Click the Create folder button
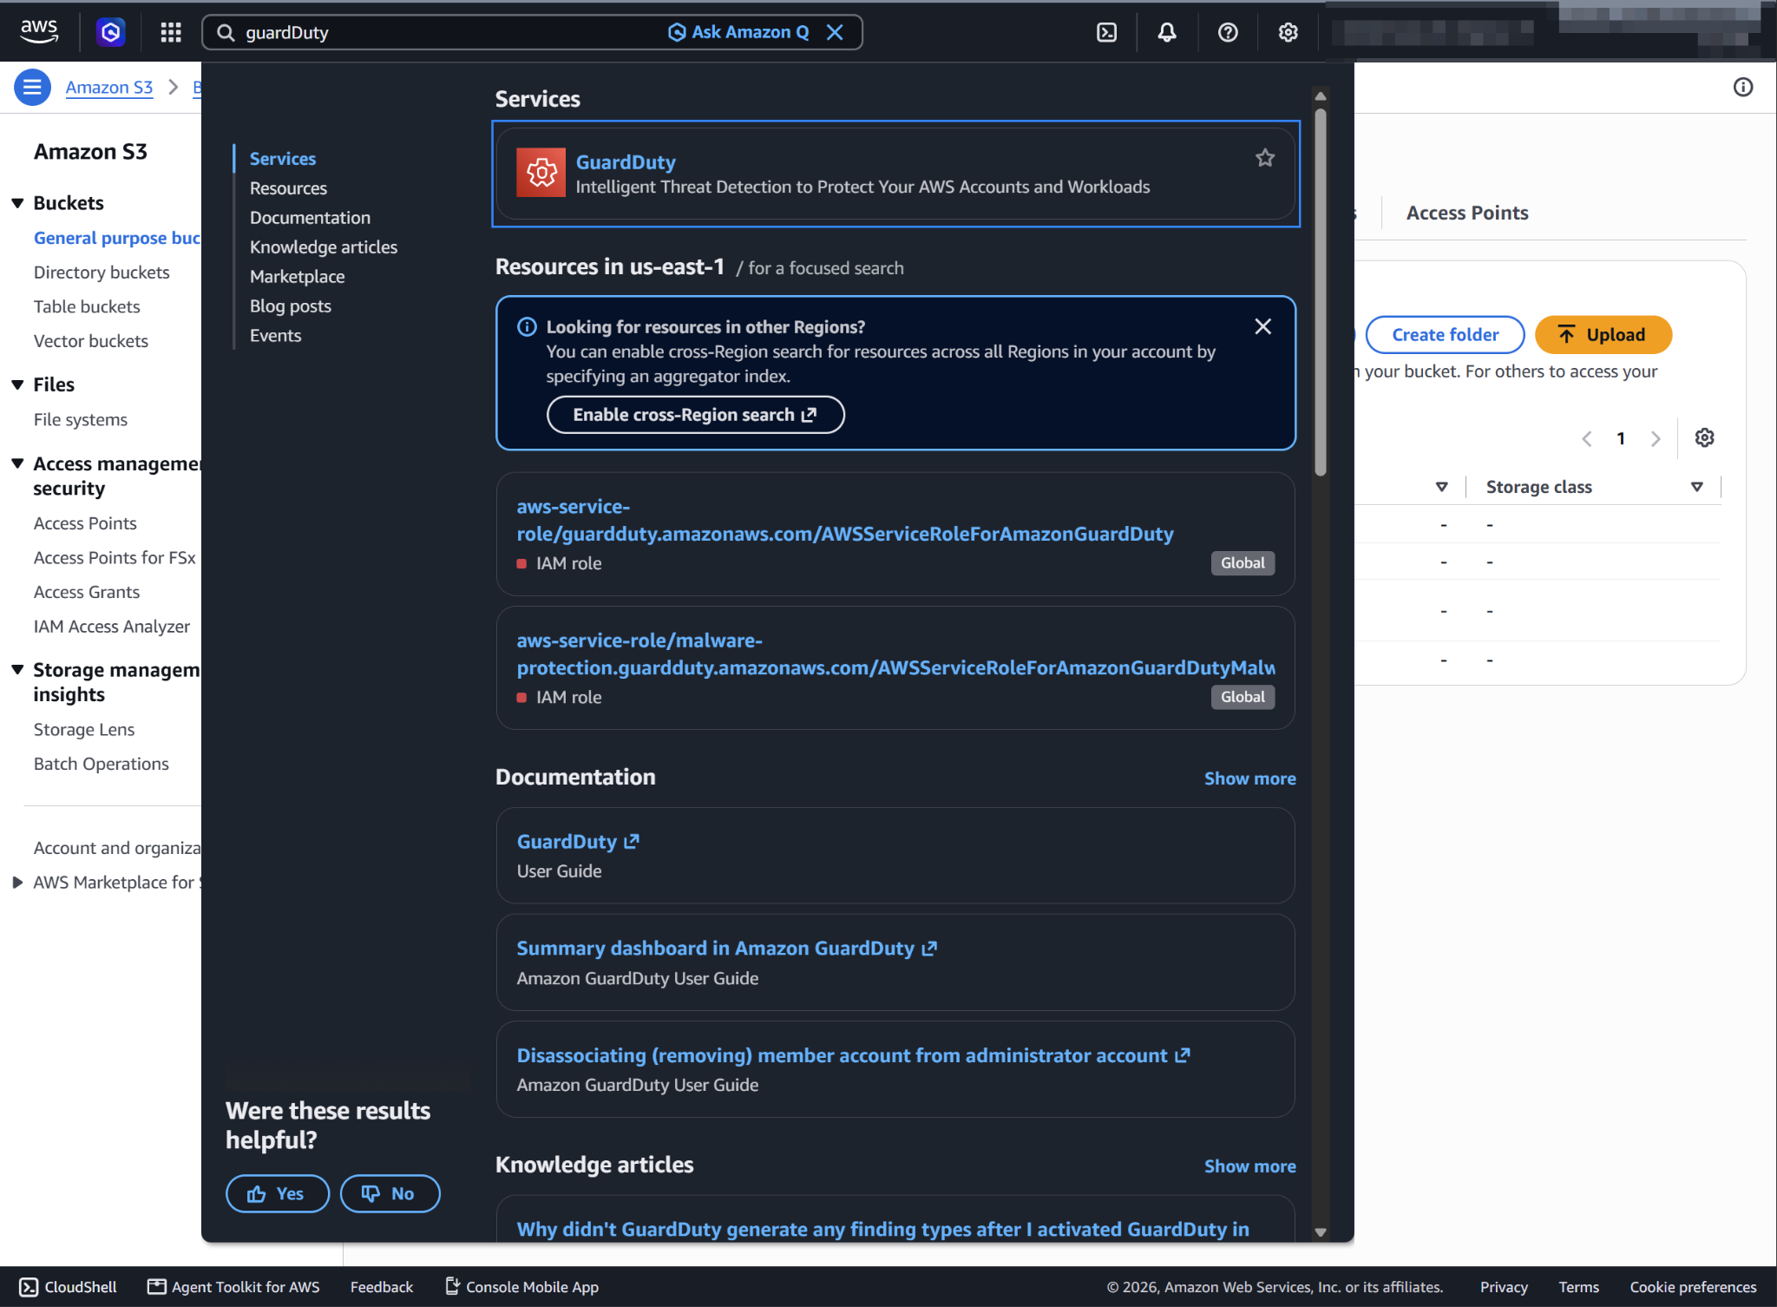The image size is (1777, 1307). pos(1445,335)
